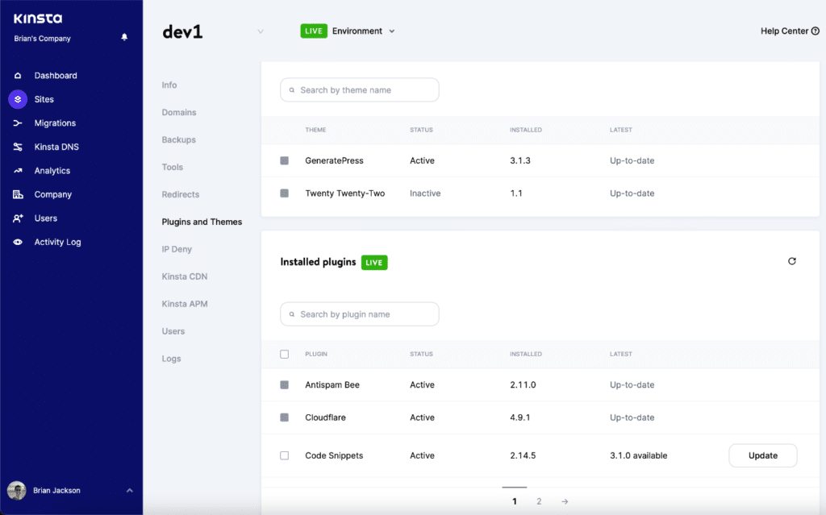
Task: Click Brian Jackson's avatar photo
Action: [16, 490]
